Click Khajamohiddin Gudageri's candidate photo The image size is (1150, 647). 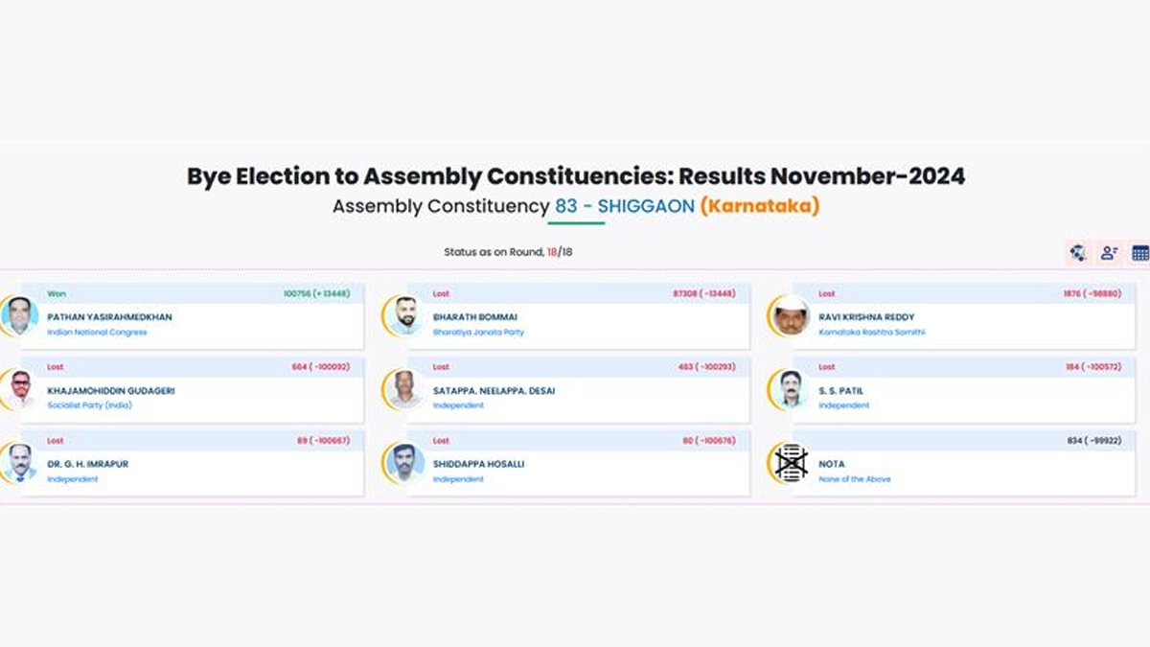[x=19, y=389]
